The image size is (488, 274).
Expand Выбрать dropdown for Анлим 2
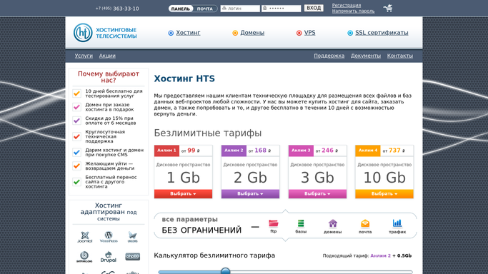click(250, 194)
